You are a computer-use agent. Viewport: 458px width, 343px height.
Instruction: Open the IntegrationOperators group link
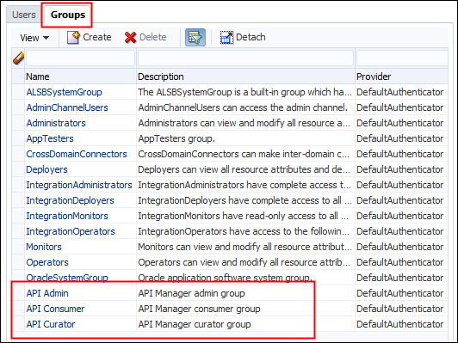(71, 231)
